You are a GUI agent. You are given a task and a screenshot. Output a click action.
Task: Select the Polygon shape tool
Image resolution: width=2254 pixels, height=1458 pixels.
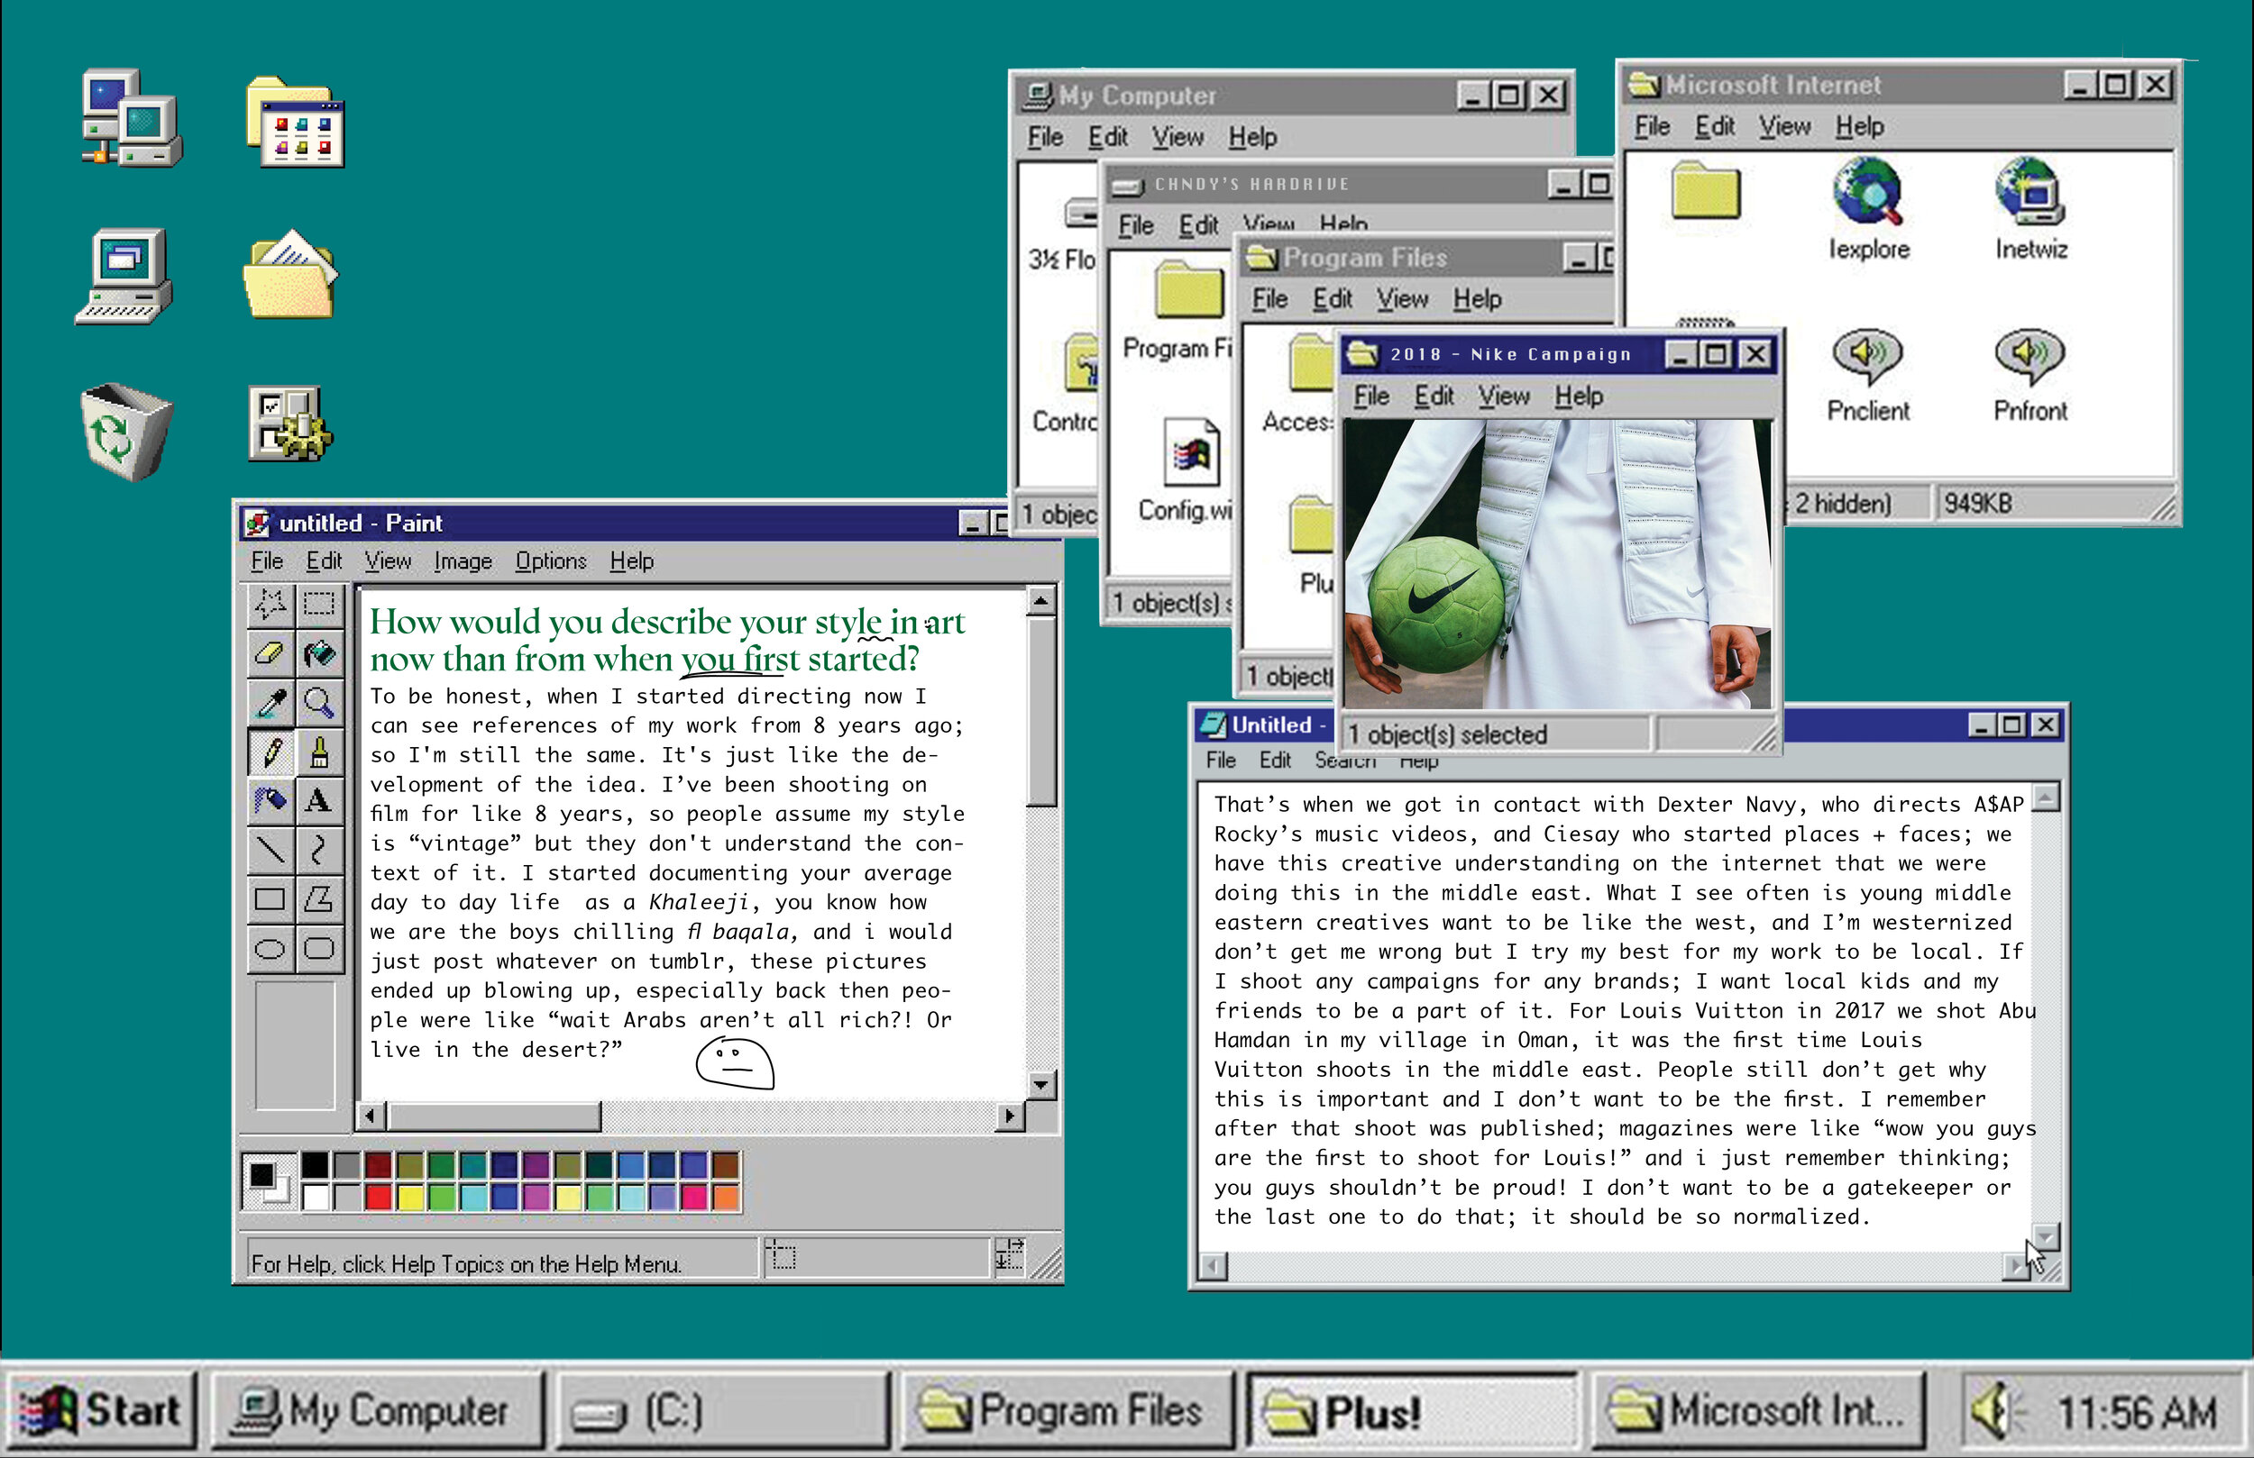319,899
